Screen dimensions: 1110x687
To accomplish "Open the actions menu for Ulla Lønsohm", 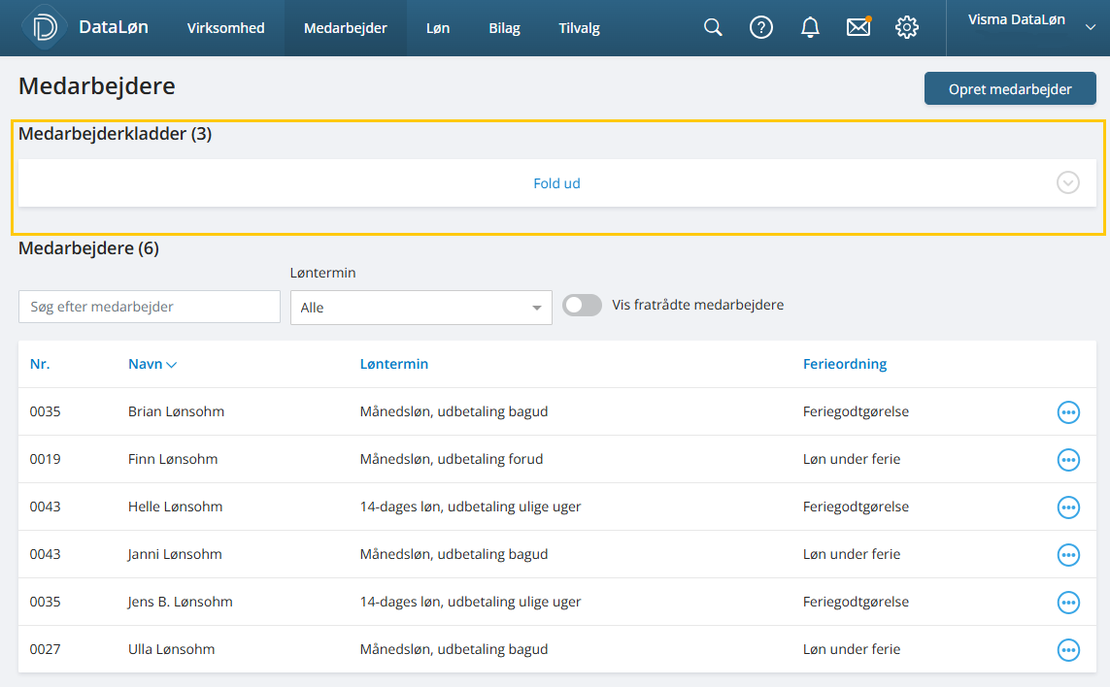I will pyautogui.click(x=1068, y=649).
